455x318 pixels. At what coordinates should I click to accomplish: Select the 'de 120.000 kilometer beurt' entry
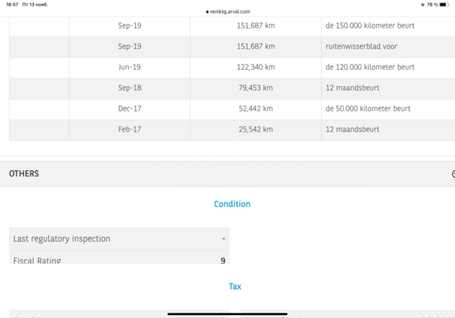point(370,67)
